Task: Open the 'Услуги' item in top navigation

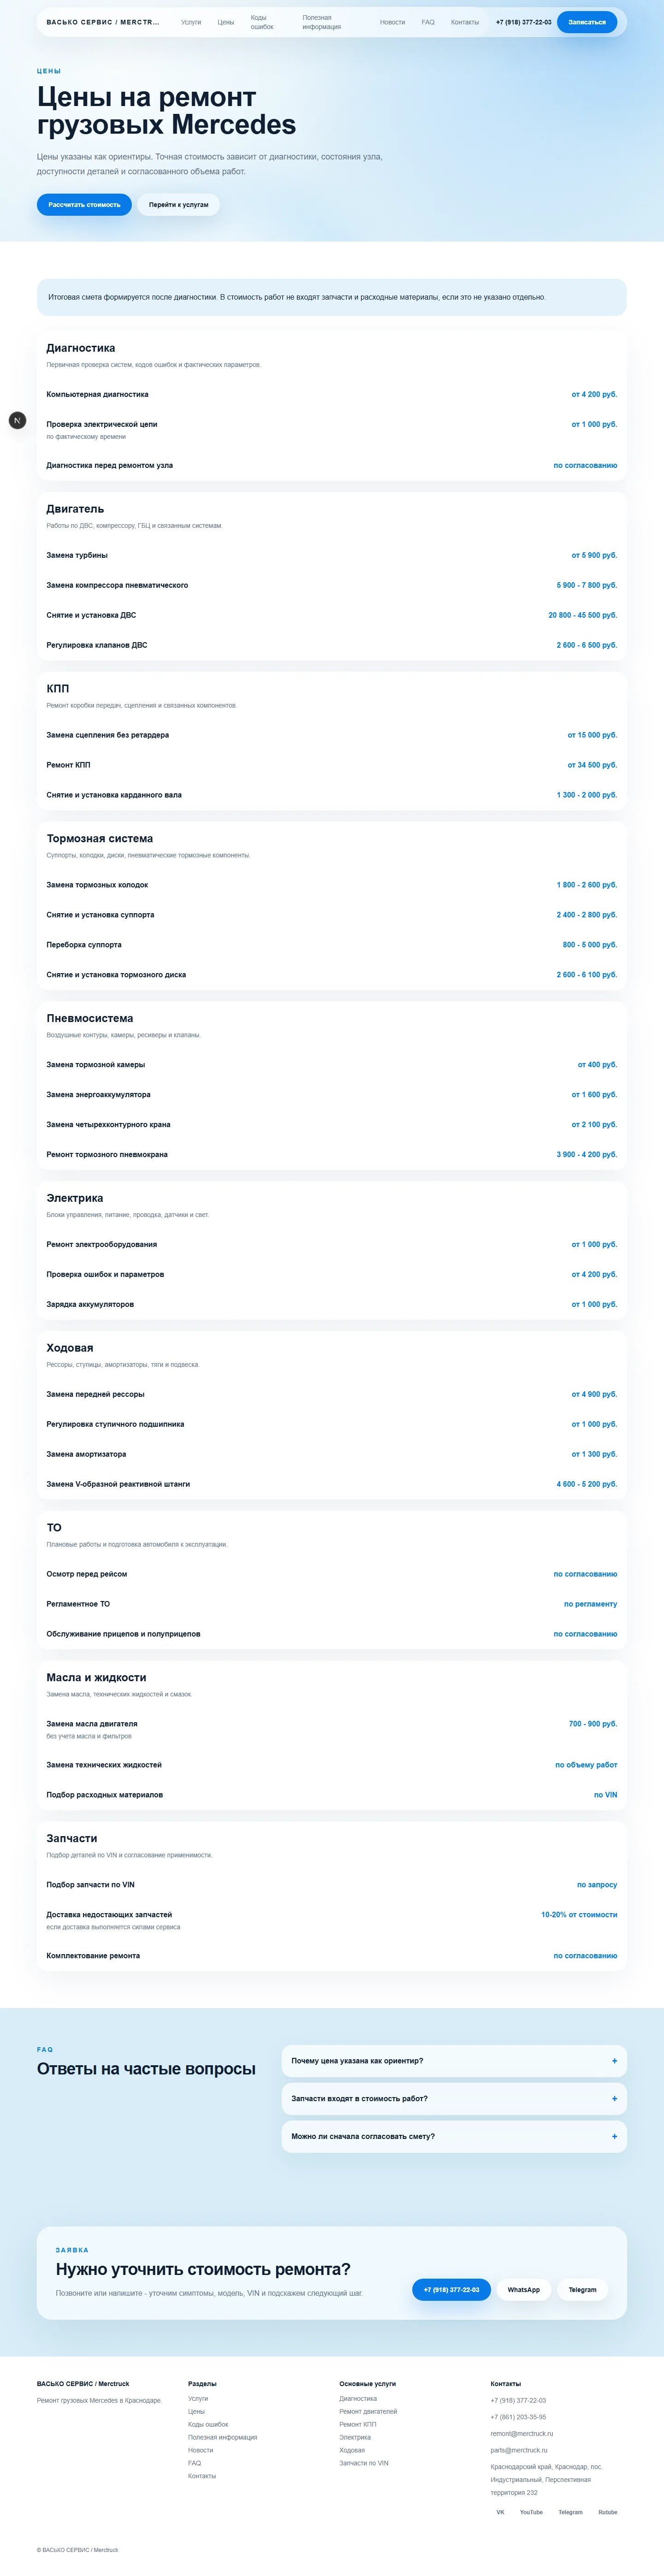Action: pyautogui.click(x=191, y=22)
